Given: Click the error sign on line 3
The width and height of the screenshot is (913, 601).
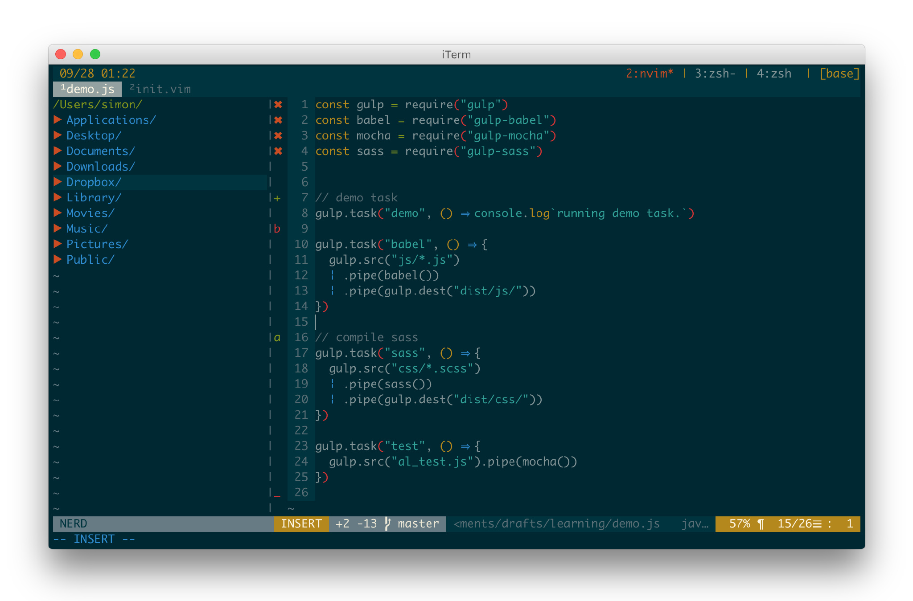Looking at the screenshot, I should pos(278,136).
